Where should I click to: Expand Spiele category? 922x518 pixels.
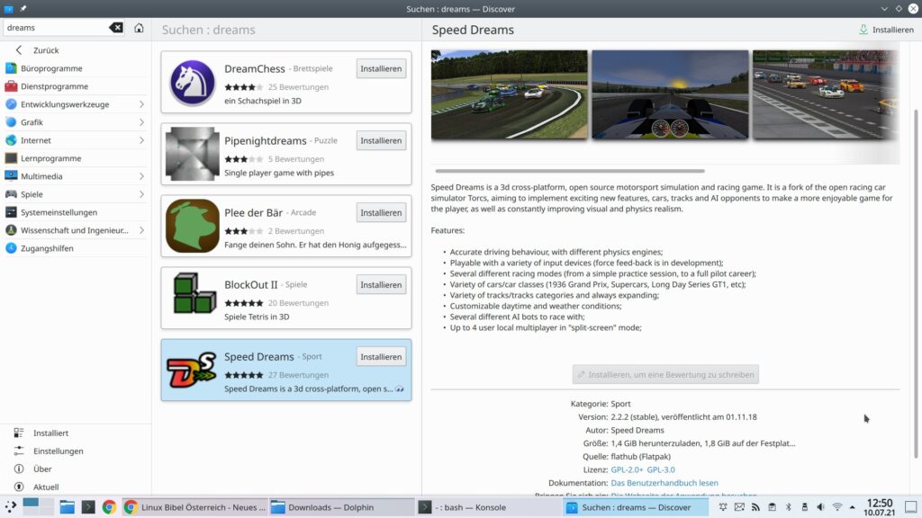(x=141, y=194)
